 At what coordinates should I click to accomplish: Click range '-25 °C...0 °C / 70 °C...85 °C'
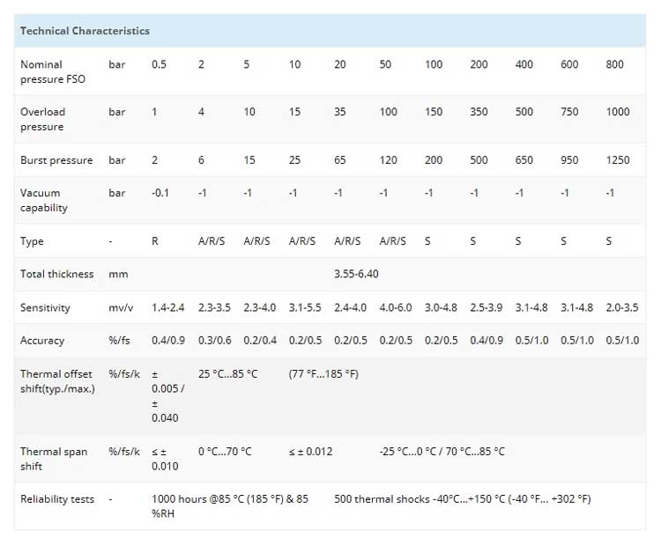442,452
